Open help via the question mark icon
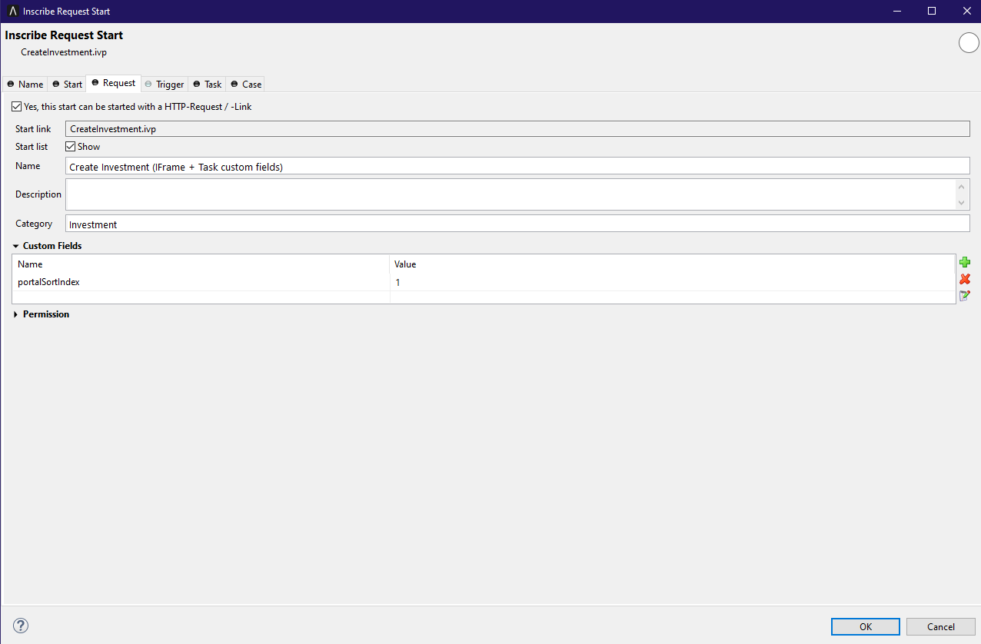981x644 pixels. 19,626
